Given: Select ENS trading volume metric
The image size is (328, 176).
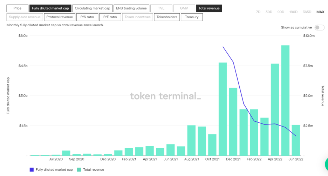Looking at the screenshot, I should [x=131, y=8].
